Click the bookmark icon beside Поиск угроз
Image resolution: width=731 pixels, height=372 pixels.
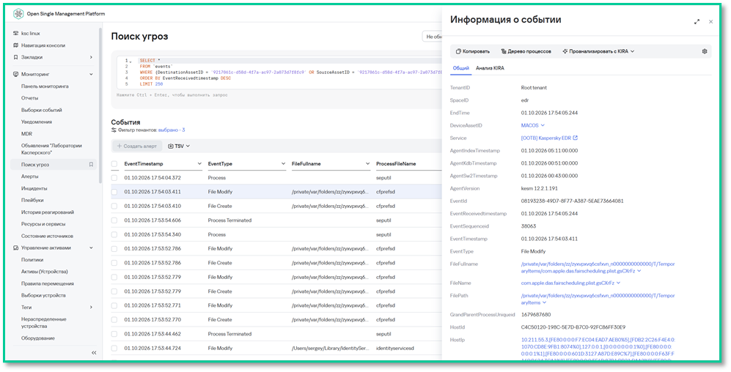tap(91, 164)
